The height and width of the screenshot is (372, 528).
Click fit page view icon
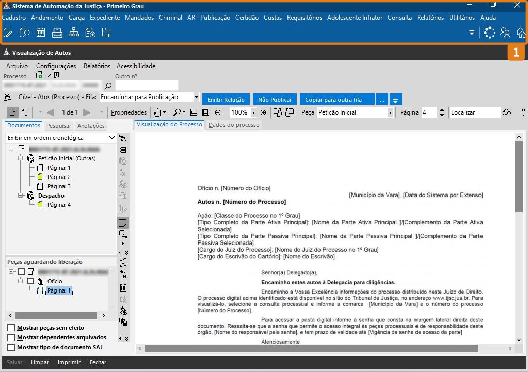[x=206, y=112]
